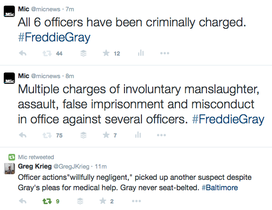Reply to the 'Multiple charges' tweet
The image size is (272, 210).
pyautogui.click(x=23, y=135)
